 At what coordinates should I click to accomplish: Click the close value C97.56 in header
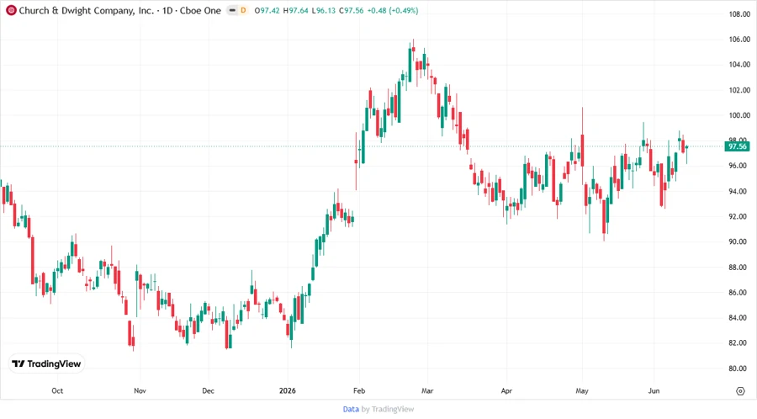[x=351, y=10]
